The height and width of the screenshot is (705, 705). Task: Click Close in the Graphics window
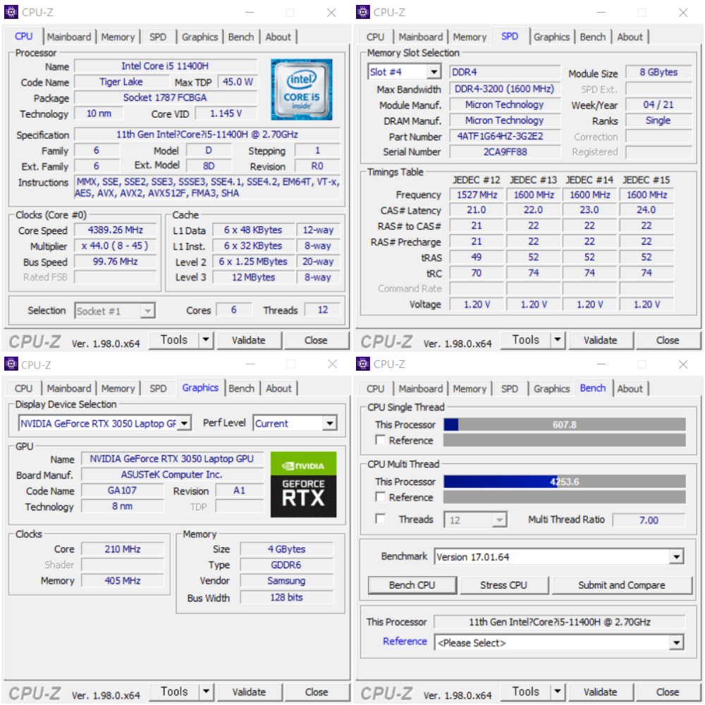(x=317, y=692)
